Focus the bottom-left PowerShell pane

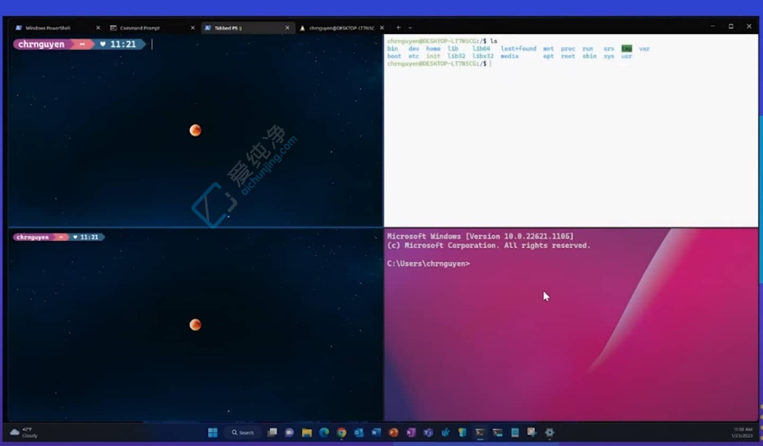coord(196,325)
